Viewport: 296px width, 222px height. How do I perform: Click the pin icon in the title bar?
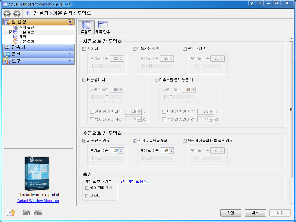pyautogui.click(x=252, y=3)
